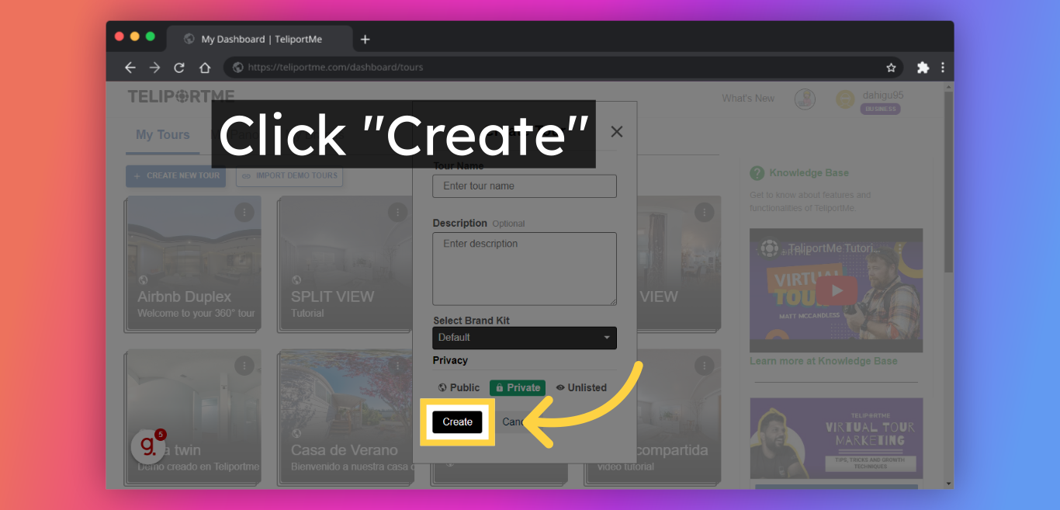Open the dahigu95 user profile
This screenshot has height=510, width=1060.
883,95
